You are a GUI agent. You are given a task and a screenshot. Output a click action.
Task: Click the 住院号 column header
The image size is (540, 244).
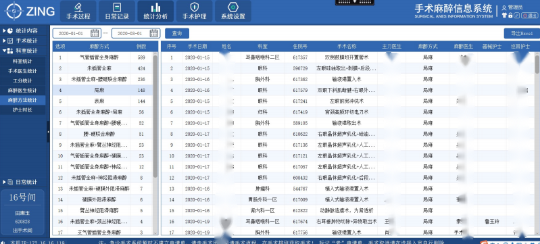click(x=300, y=46)
